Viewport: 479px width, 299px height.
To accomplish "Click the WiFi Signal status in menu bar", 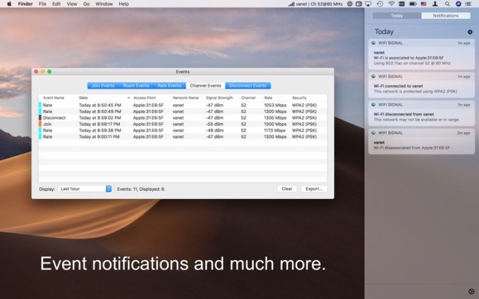I will point(317,4).
